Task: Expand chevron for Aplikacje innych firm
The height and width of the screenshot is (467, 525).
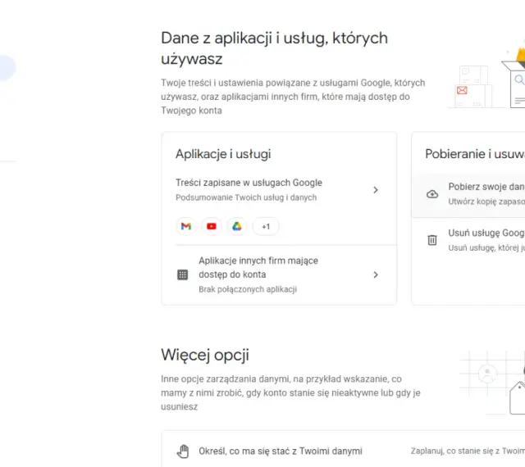Action: pos(376,274)
